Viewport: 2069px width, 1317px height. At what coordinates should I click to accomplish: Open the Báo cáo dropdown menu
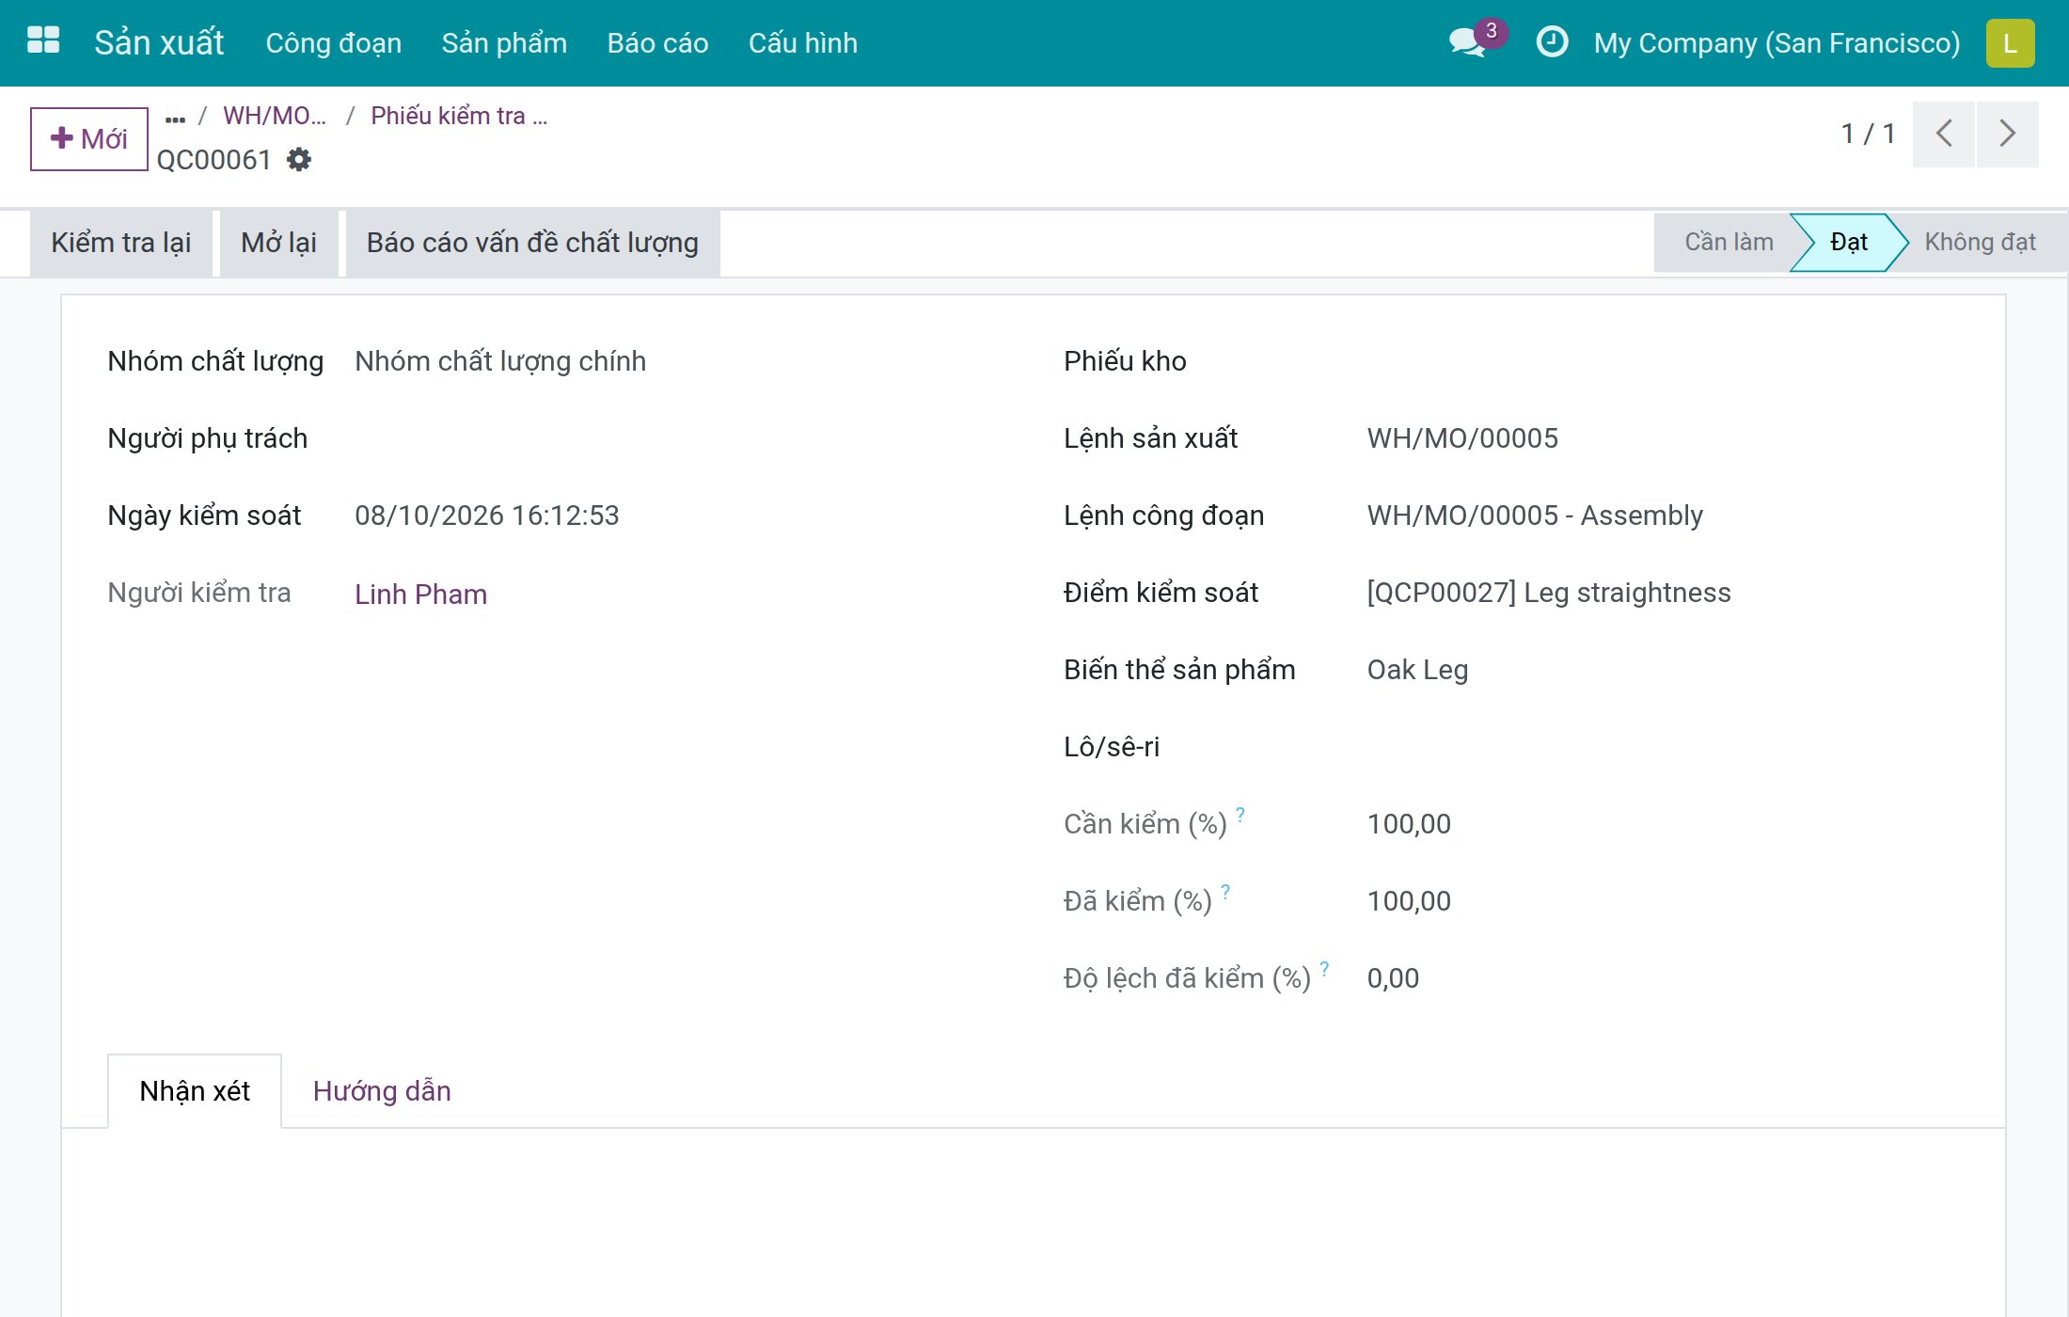(657, 43)
